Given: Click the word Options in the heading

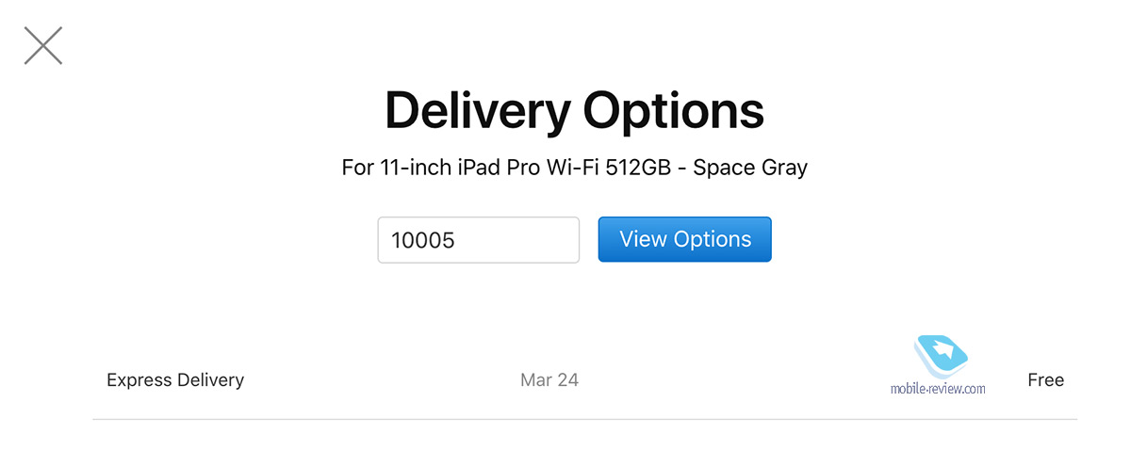Looking at the screenshot, I should (x=673, y=111).
